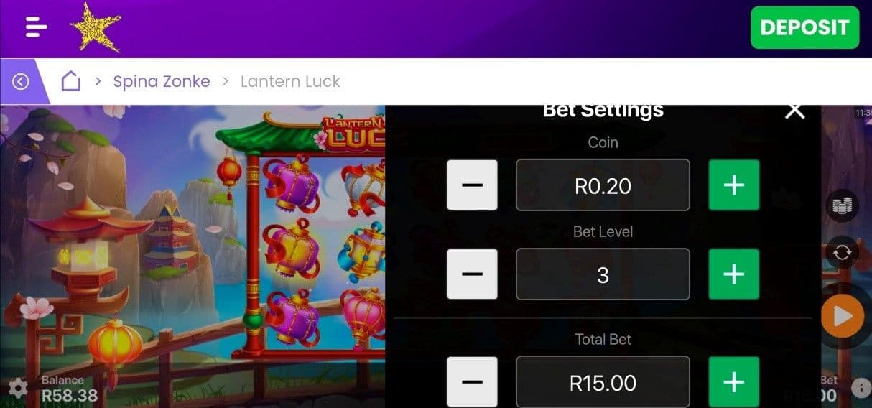
Task: Open the hamburger menu
Action: 36,27
